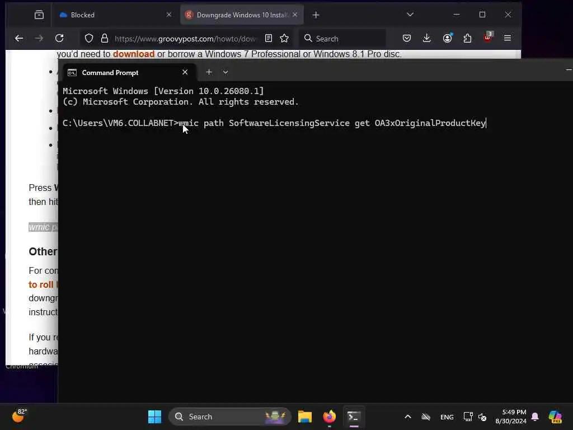Go back to previous page

coord(19,39)
